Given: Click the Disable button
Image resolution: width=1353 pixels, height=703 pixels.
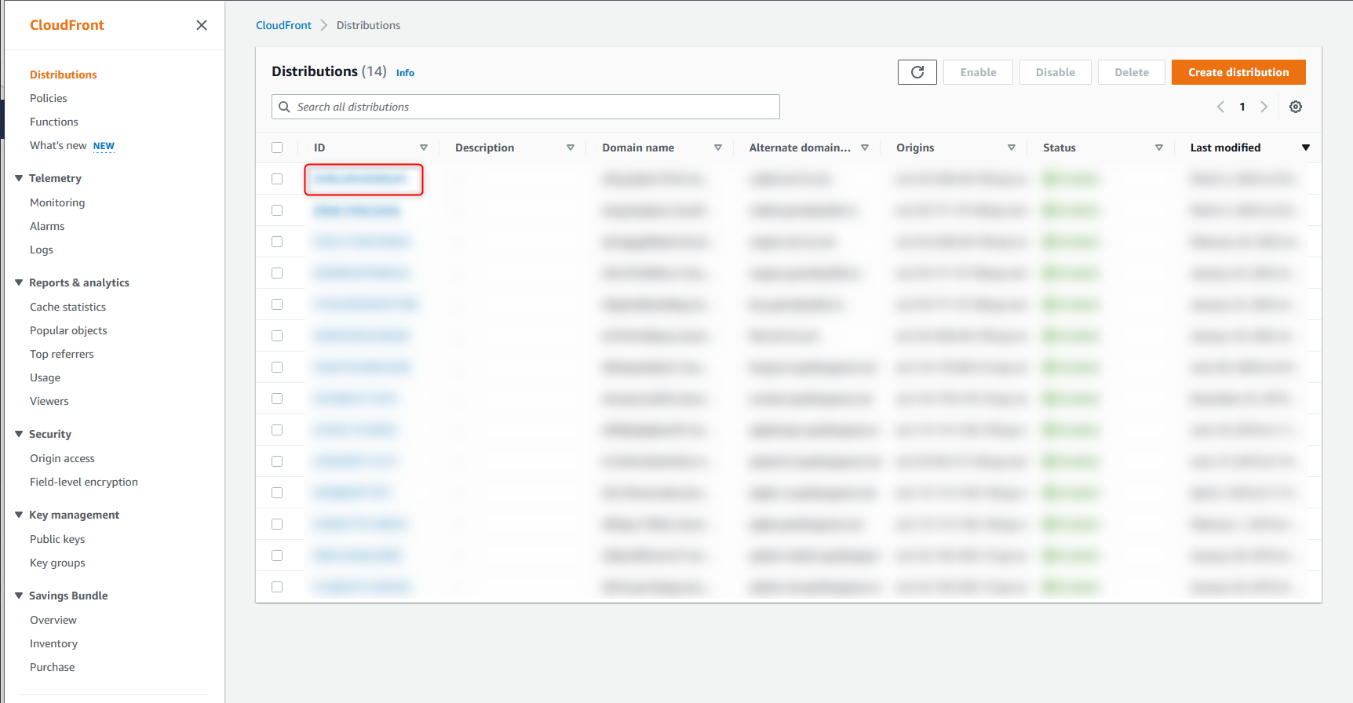Looking at the screenshot, I should [1056, 72].
